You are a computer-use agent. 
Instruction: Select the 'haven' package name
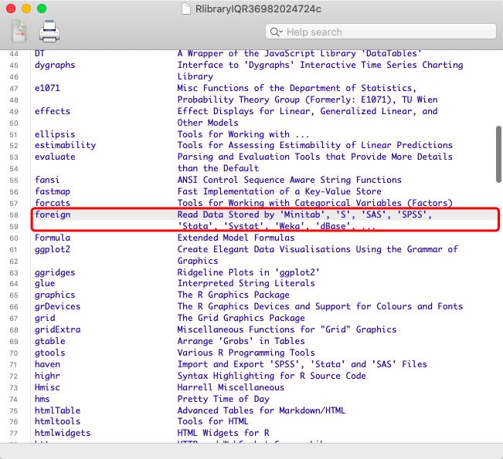click(x=47, y=364)
